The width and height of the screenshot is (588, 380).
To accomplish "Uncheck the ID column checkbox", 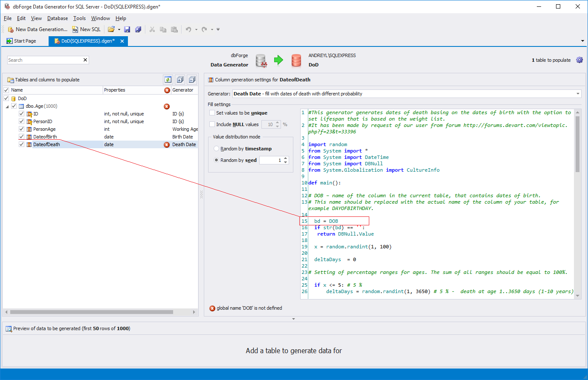I will pos(21,114).
